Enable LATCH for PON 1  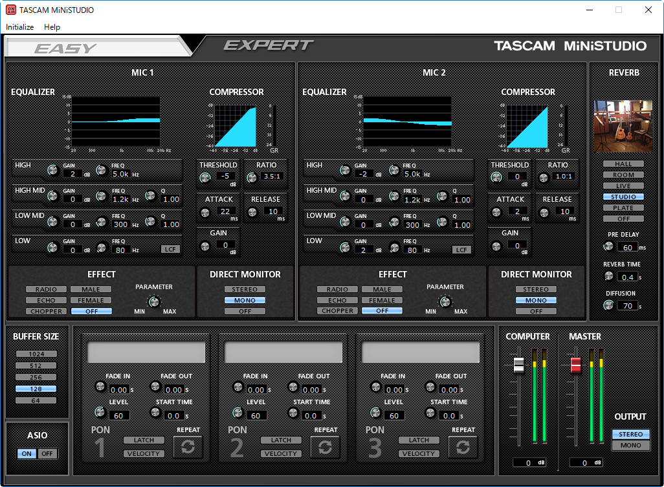point(144,440)
